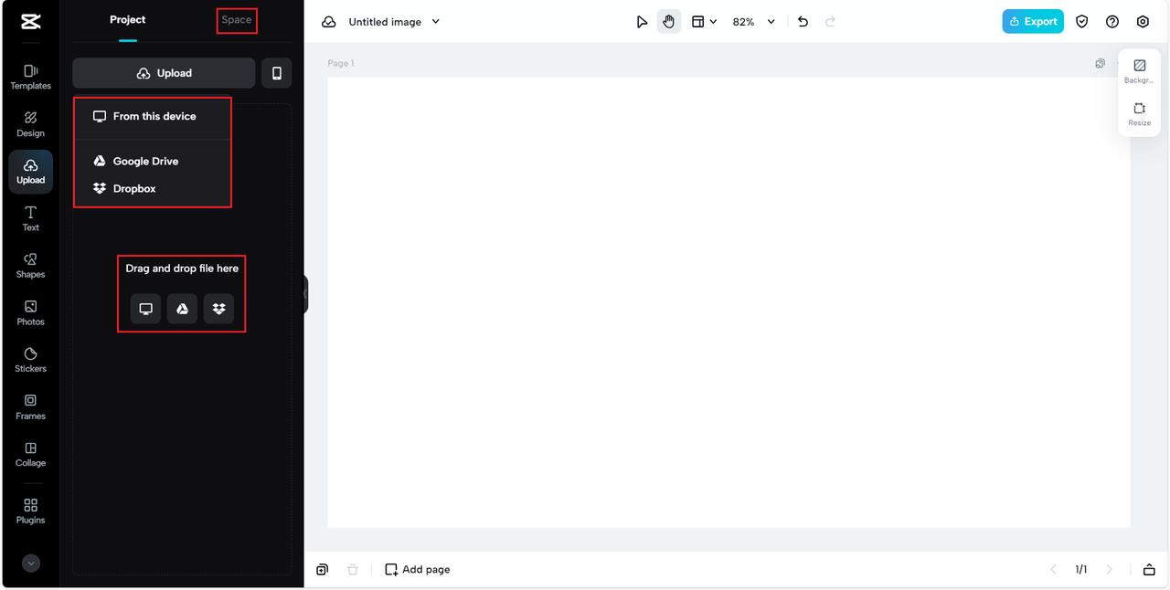Viewport: 1170px width, 590px height.
Task: Click the shield privacy icon
Action: pos(1082,22)
